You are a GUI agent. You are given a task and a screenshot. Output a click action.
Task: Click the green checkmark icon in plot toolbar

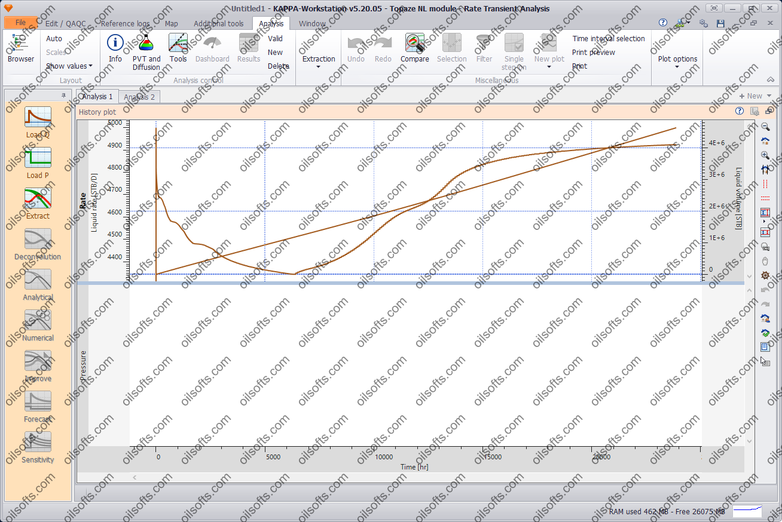(765, 333)
